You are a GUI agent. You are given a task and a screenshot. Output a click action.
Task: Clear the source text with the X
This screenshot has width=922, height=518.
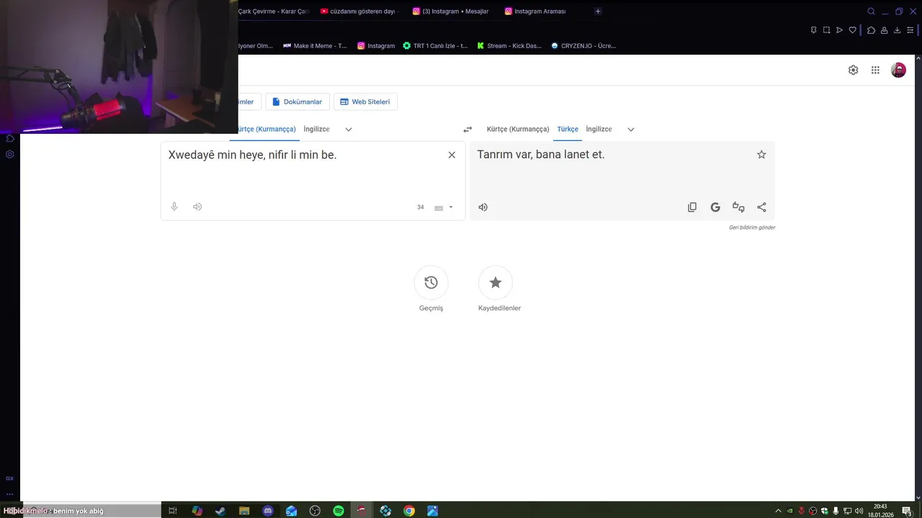coord(452,155)
